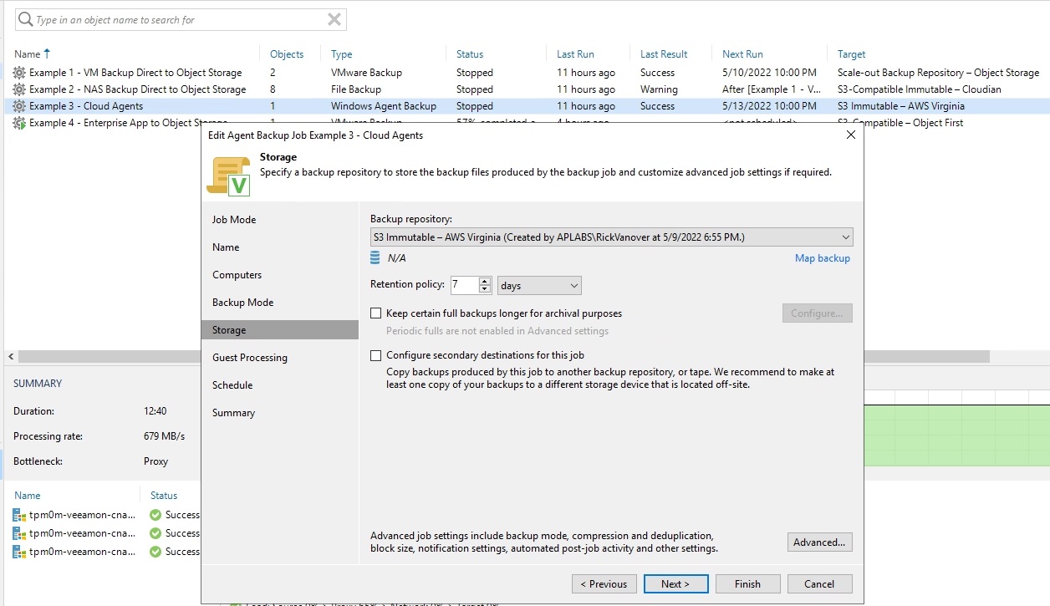This screenshot has width=1050, height=606.
Task: Click the disabled Configure button
Action: 817,313
